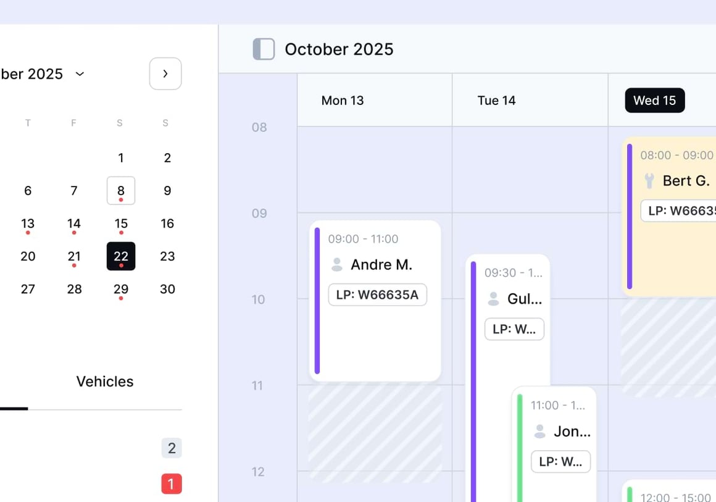
Task: Click the person icon on the 11:00 appointment
Action: [539, 431]
